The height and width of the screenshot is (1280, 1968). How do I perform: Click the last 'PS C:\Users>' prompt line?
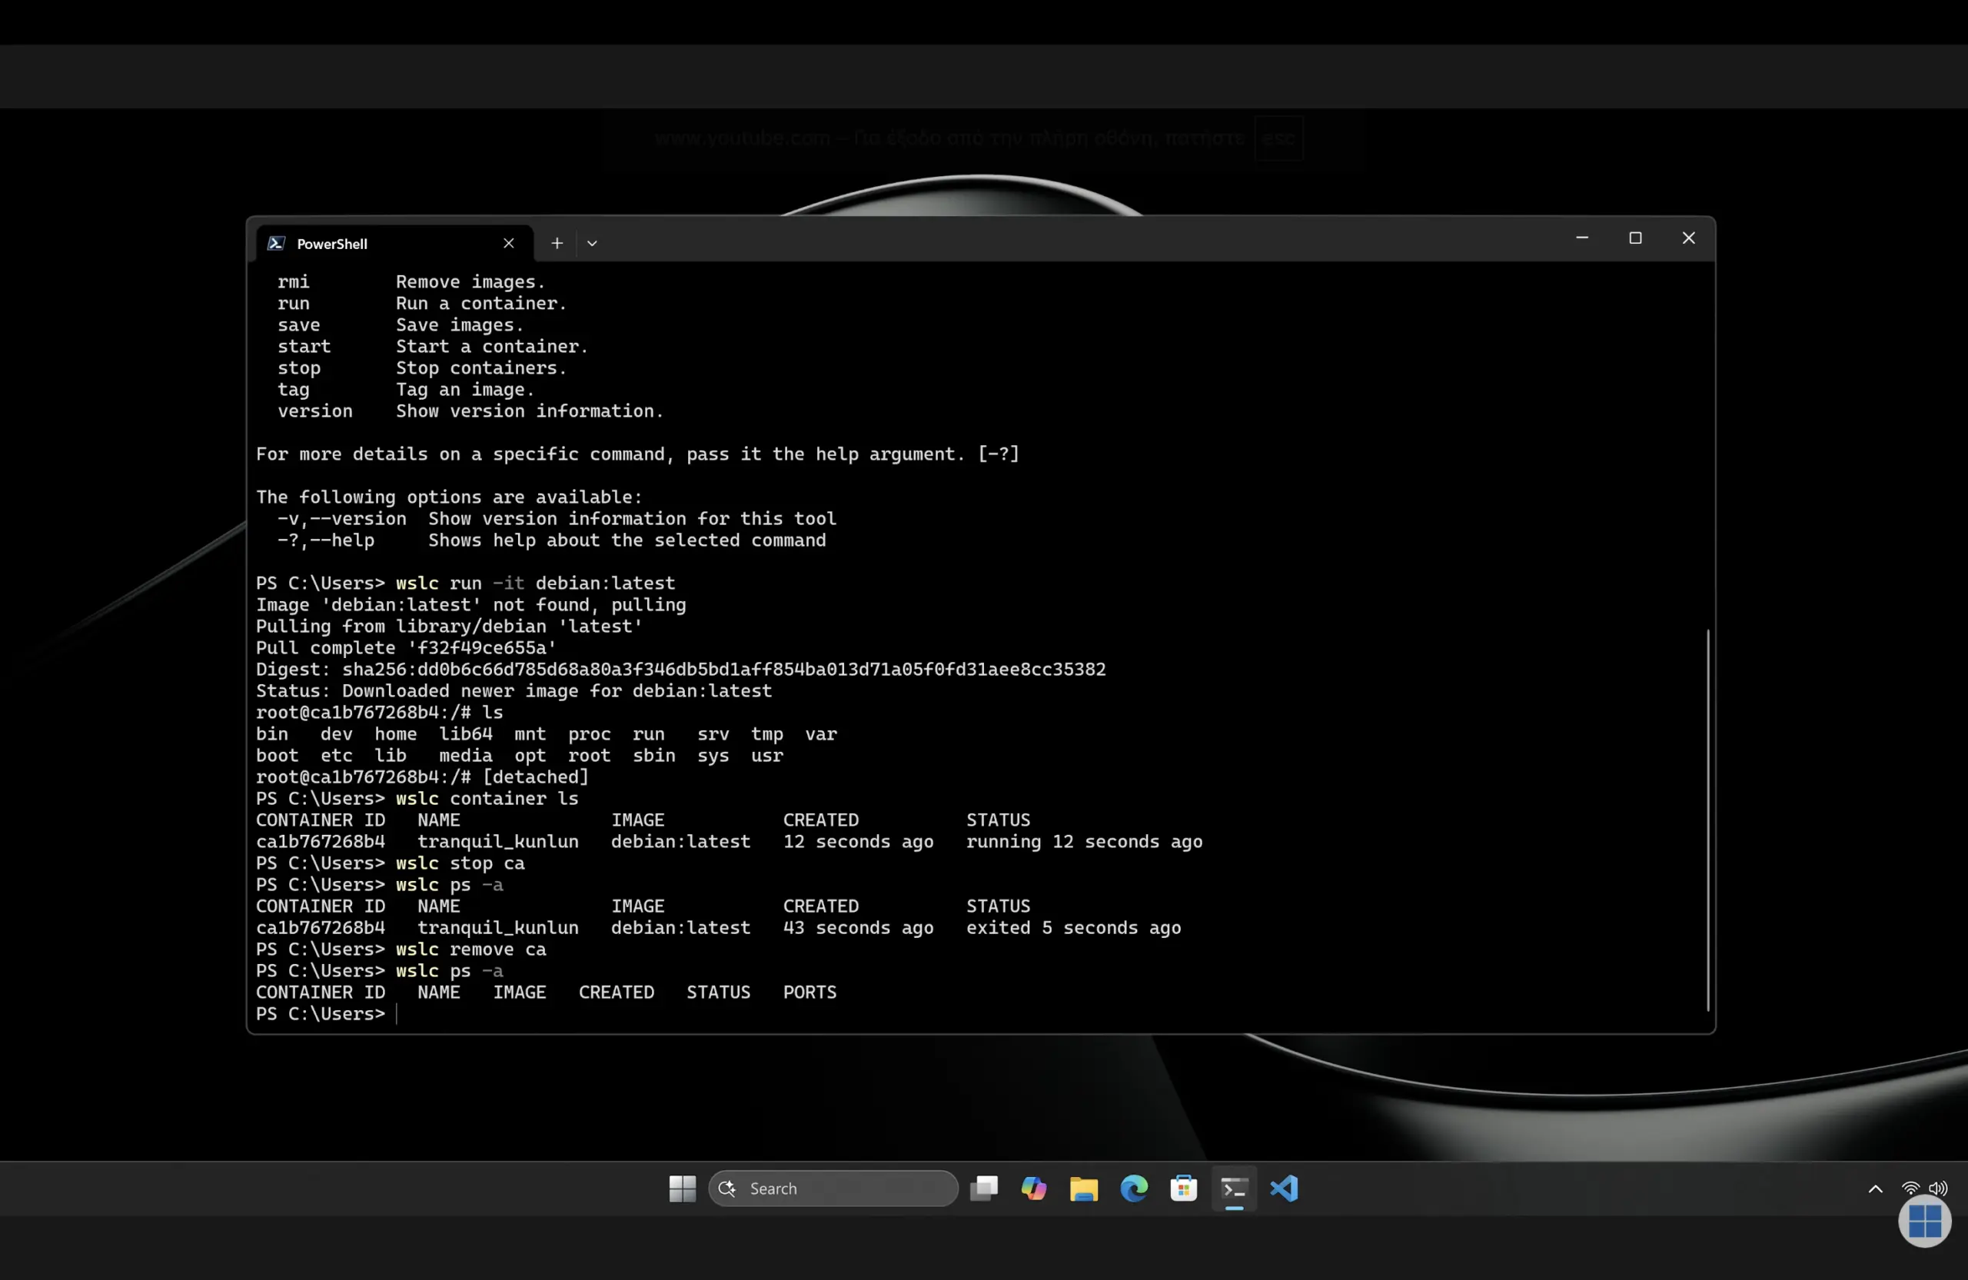320,1013
